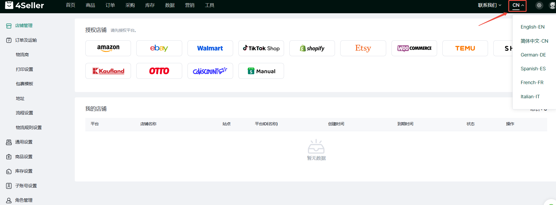Select the WooCommerce platform tile

[x=414, y=48]
